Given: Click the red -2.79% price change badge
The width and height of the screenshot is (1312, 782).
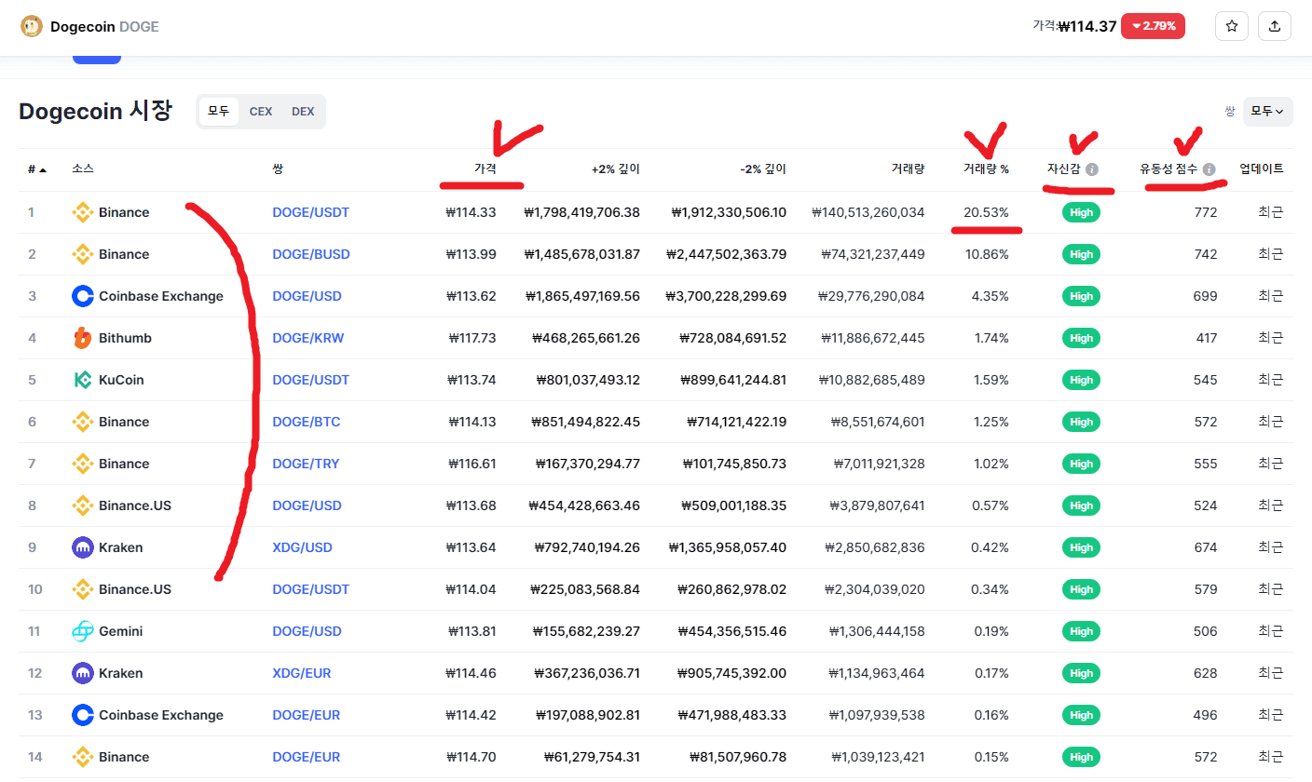Looking at the screenshot, I should pyautogui.click(x=1153, y=26).
